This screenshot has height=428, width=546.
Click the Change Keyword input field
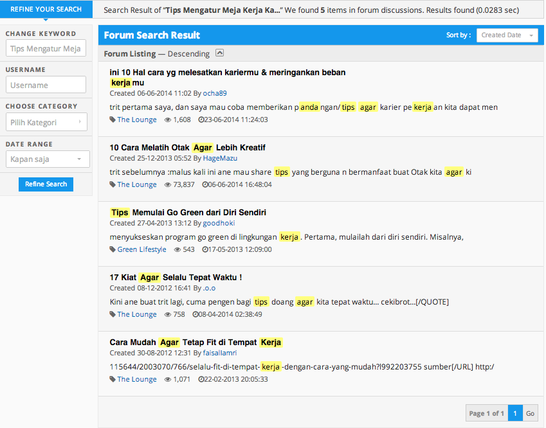46,48
